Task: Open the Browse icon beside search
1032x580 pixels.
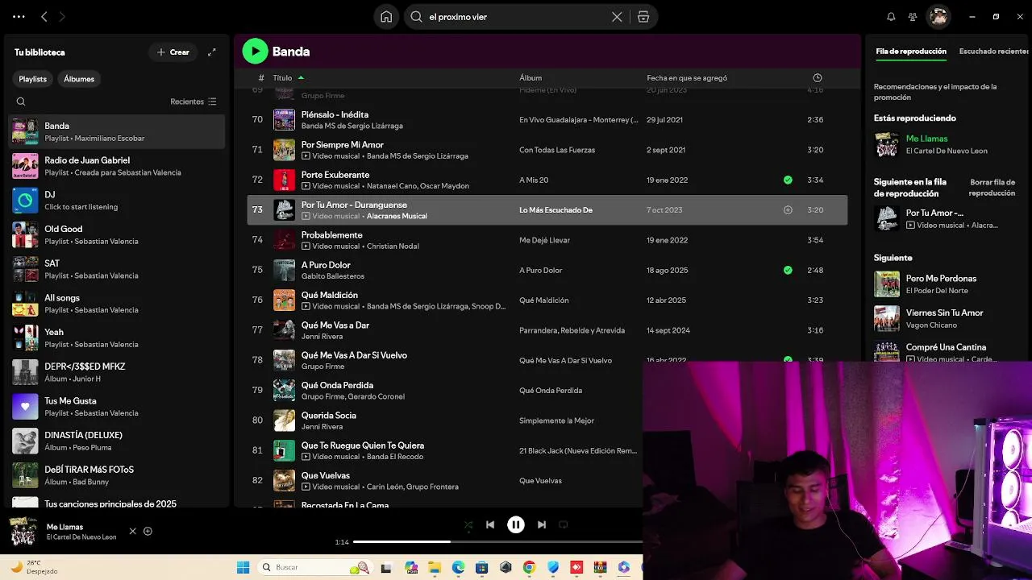Action: 643,17
